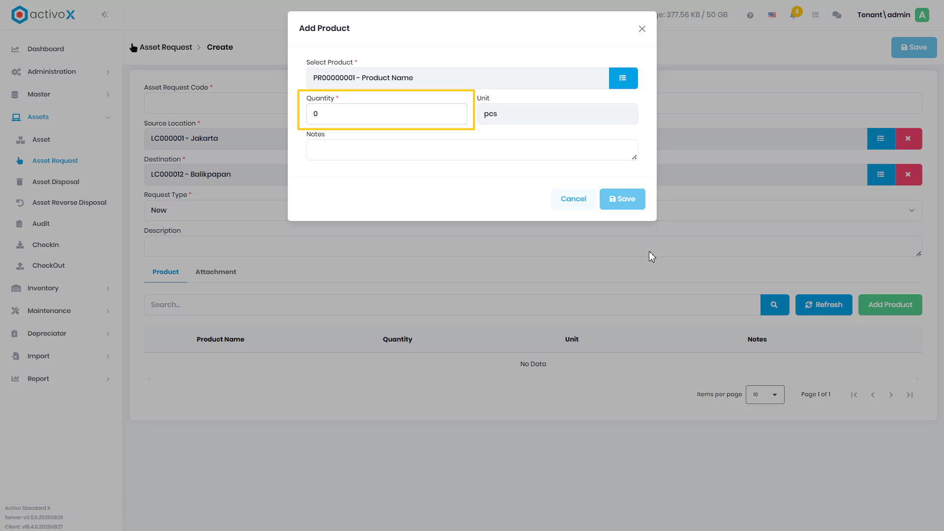
Task: Clear Source Location with red X
Action: (x=908, y=139)
